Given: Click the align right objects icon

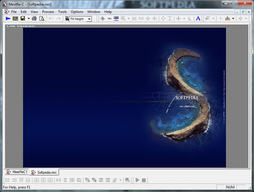Looking at the screenshot, I should (14, 180).
